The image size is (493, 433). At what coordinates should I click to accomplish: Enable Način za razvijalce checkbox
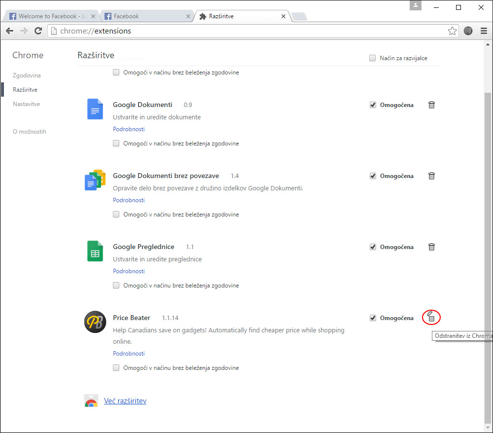[x=372, y=58]
